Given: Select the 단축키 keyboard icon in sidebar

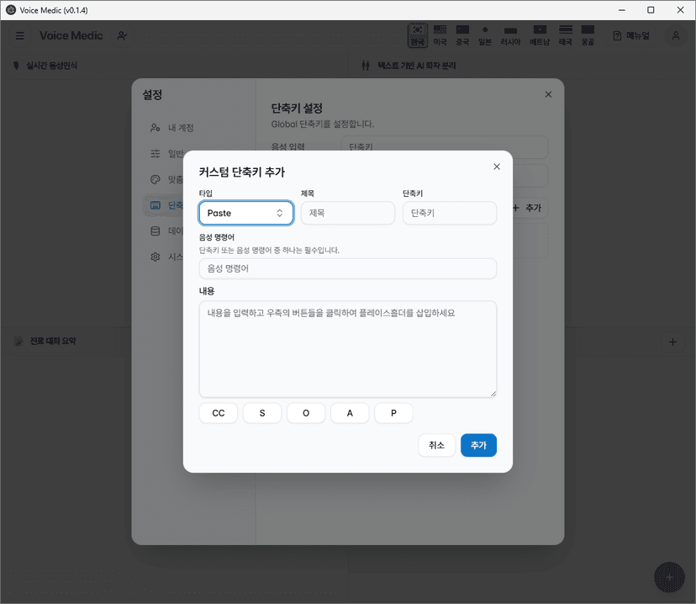Looking at the screenshot, I should tap(154, 204).
